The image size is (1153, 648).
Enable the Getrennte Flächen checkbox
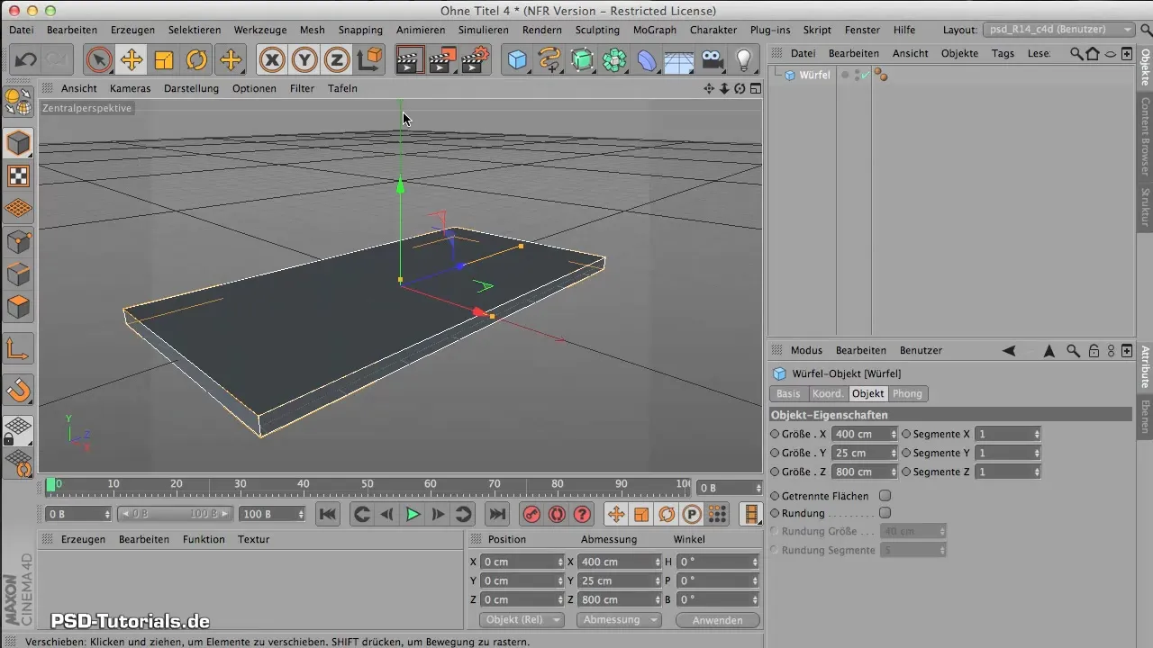tap(885, 496)
